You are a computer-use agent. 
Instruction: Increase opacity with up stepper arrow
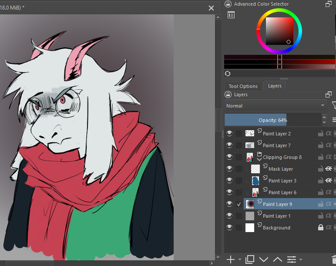tap(324, 117)
